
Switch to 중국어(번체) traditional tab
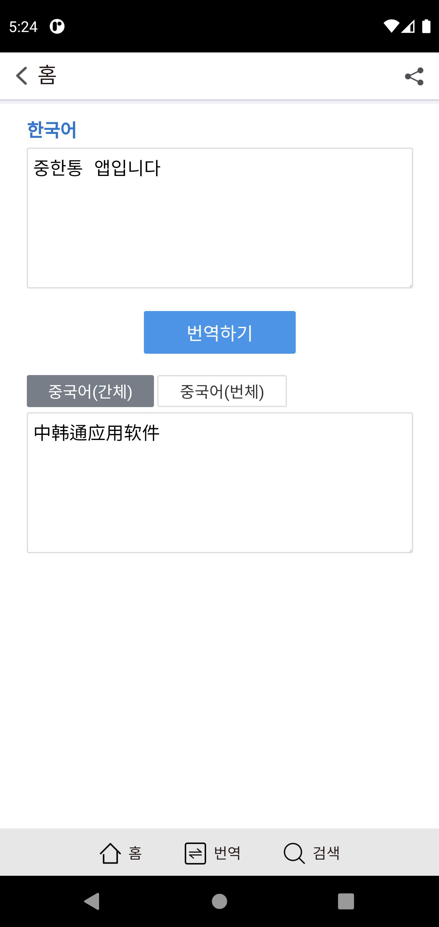[222, 391]
